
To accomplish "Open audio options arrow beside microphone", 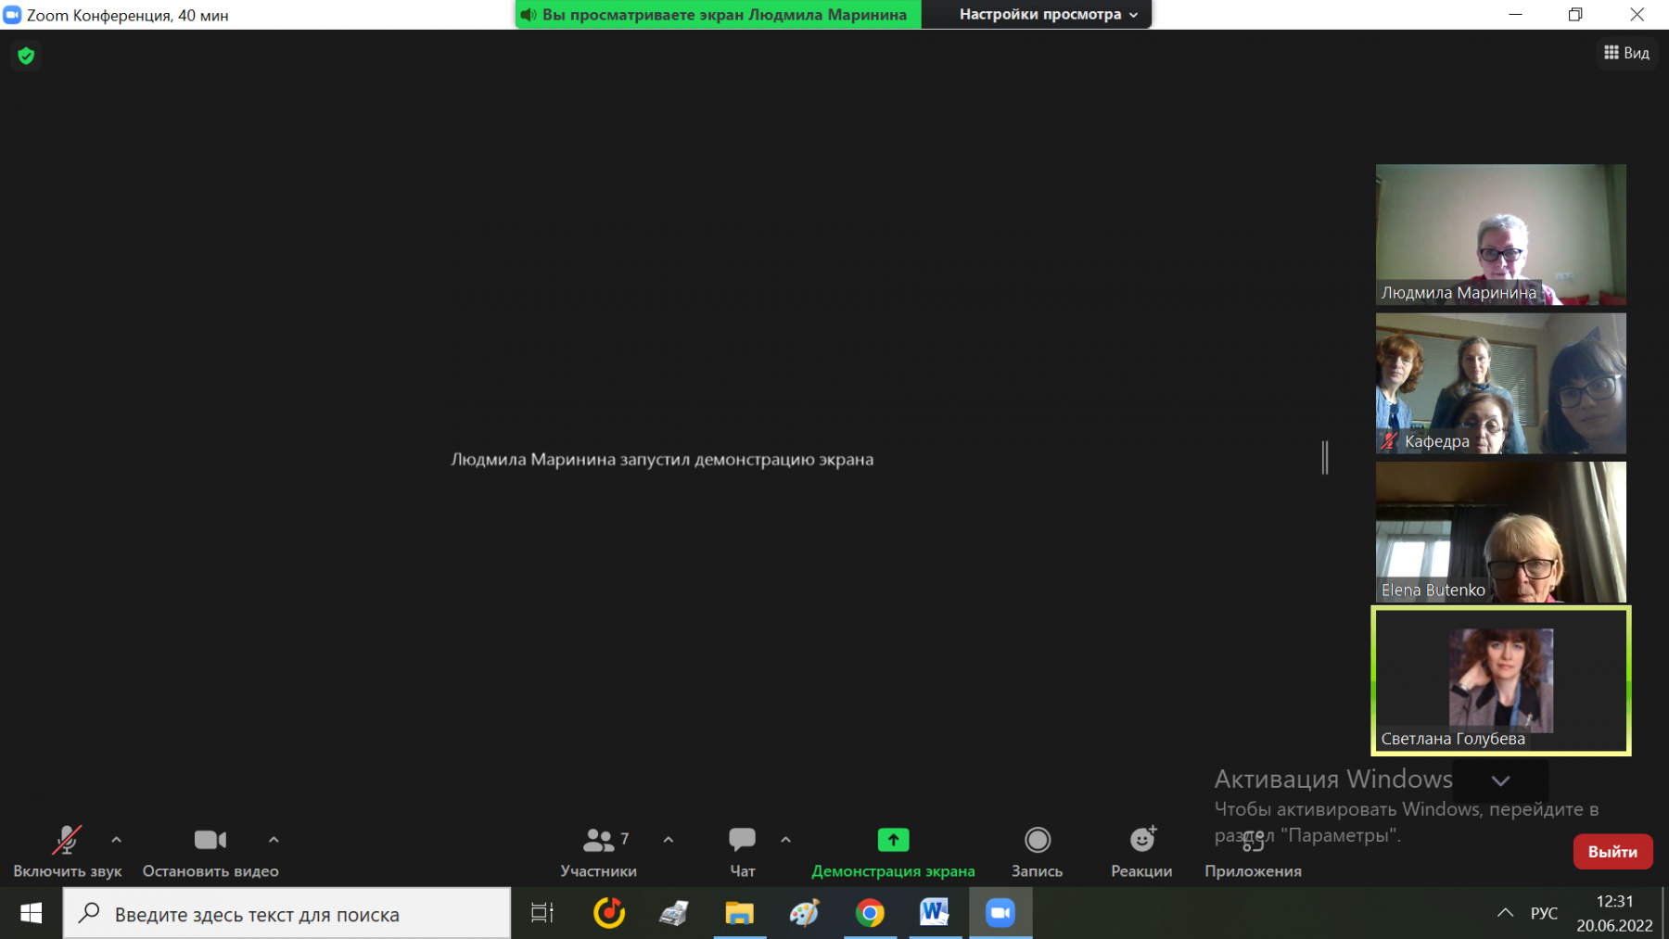I will point(116,840).
